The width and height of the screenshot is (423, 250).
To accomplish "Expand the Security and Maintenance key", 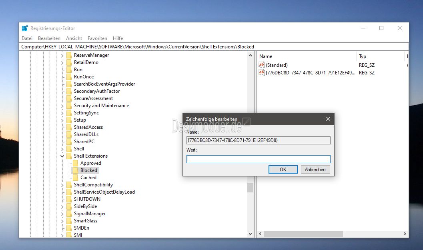I will click(62, 106).
